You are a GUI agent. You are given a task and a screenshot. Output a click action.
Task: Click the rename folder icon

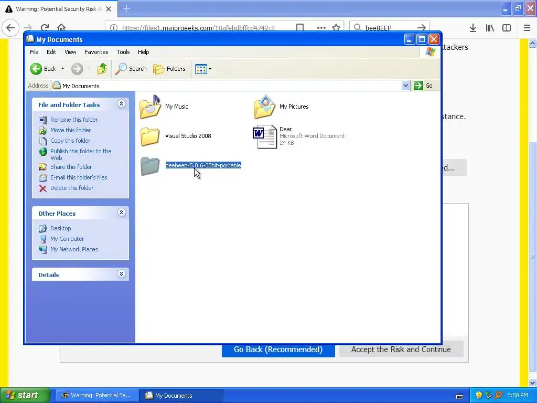coord(43,120)
